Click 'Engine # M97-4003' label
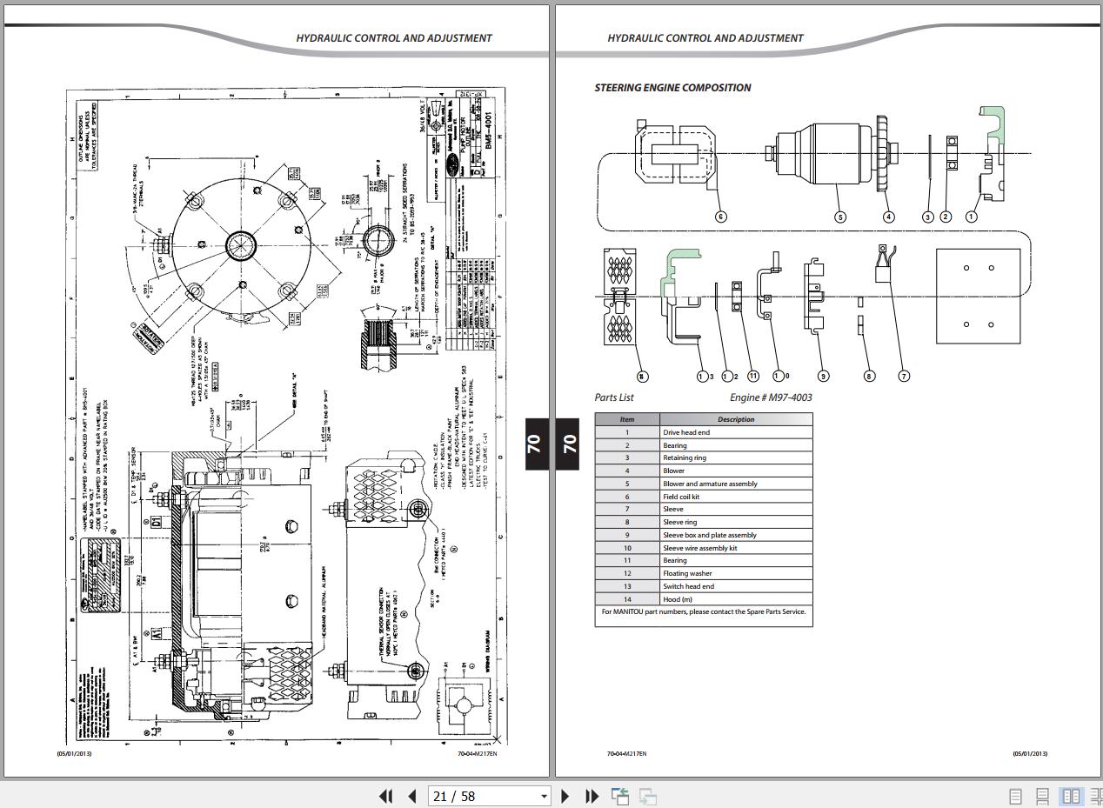This screenshot has width=1103, height=808. [x=771, y=397]
